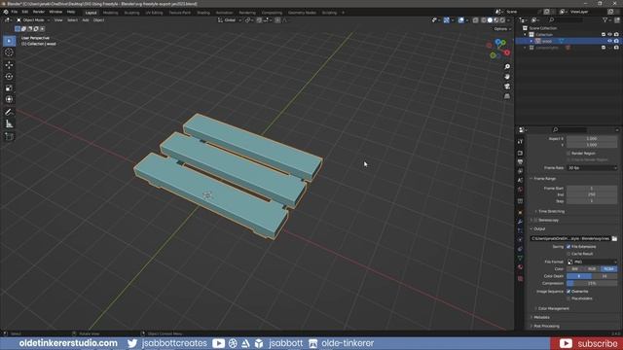Open the World properties tab
This screenshot has width=623, height=350.
click(520, 190)
